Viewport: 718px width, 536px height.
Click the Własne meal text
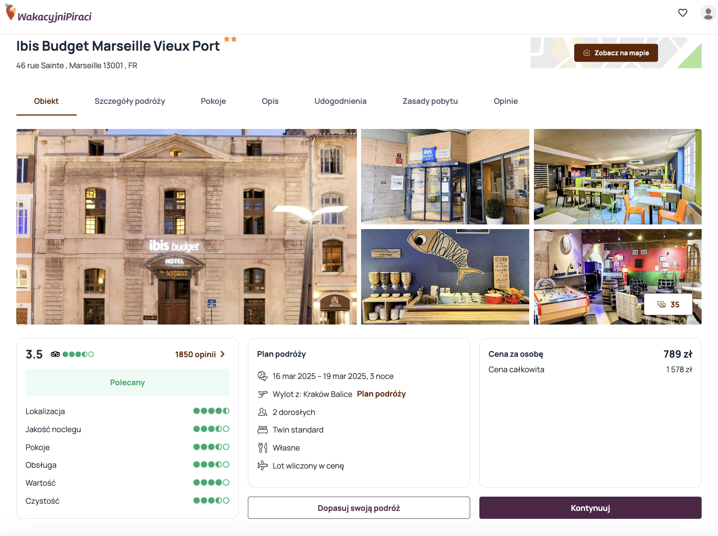(286, 448)
